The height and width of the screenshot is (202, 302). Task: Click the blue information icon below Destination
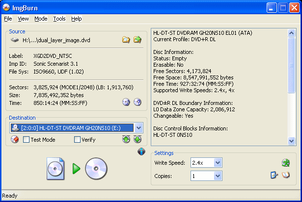point(141,151)
